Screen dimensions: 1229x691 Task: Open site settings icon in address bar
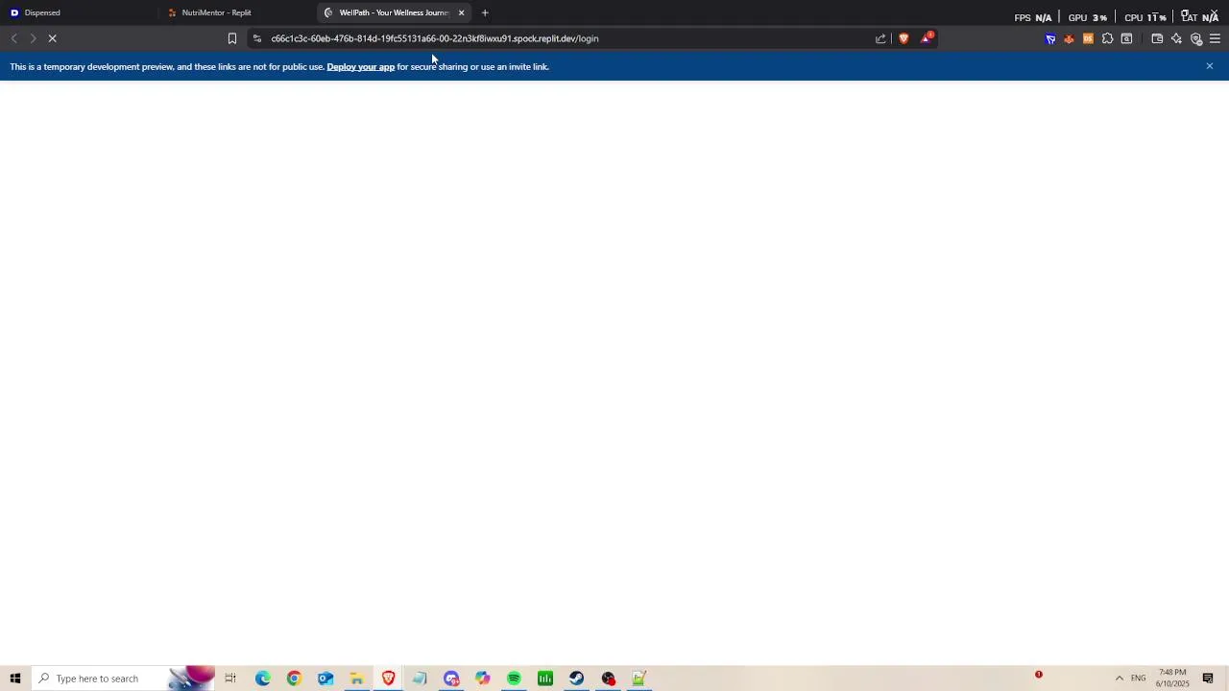(x=256, y=38)
